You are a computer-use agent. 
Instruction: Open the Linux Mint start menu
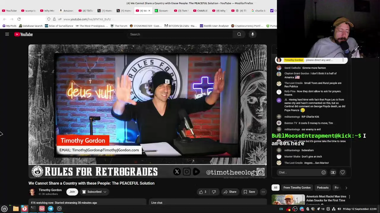4,209
